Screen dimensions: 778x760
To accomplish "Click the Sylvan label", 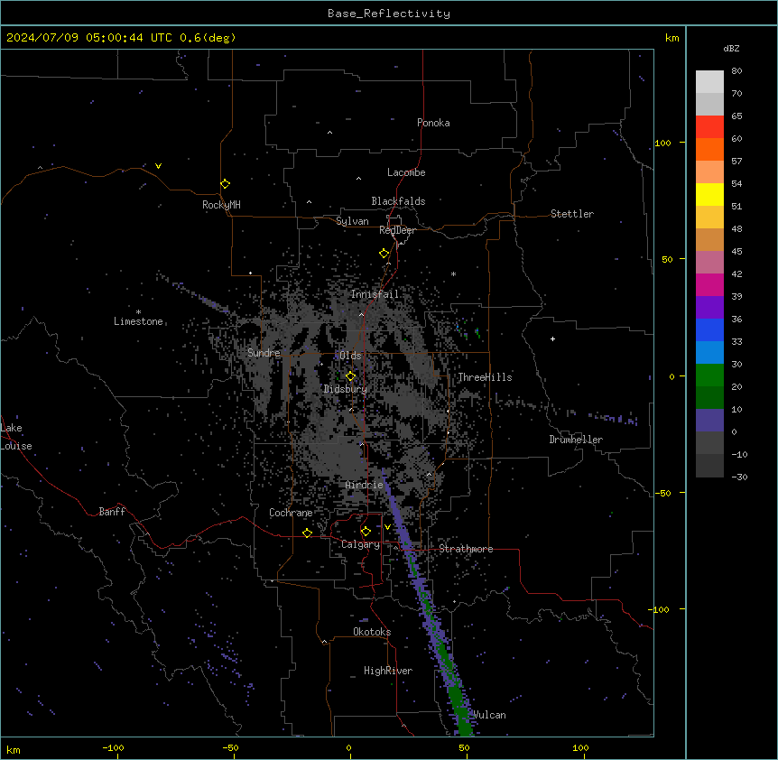I will pos(352,221).
